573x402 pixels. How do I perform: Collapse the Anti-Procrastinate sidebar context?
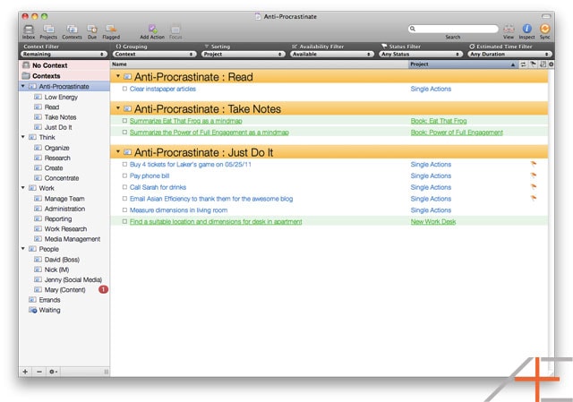(x=23, y=86)
